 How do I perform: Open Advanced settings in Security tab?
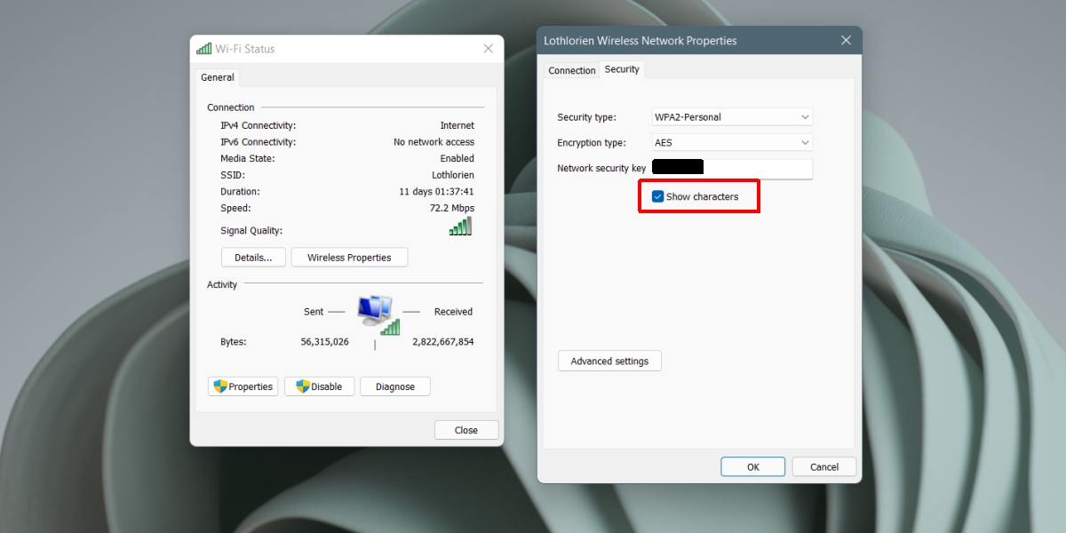pos(609,362)
